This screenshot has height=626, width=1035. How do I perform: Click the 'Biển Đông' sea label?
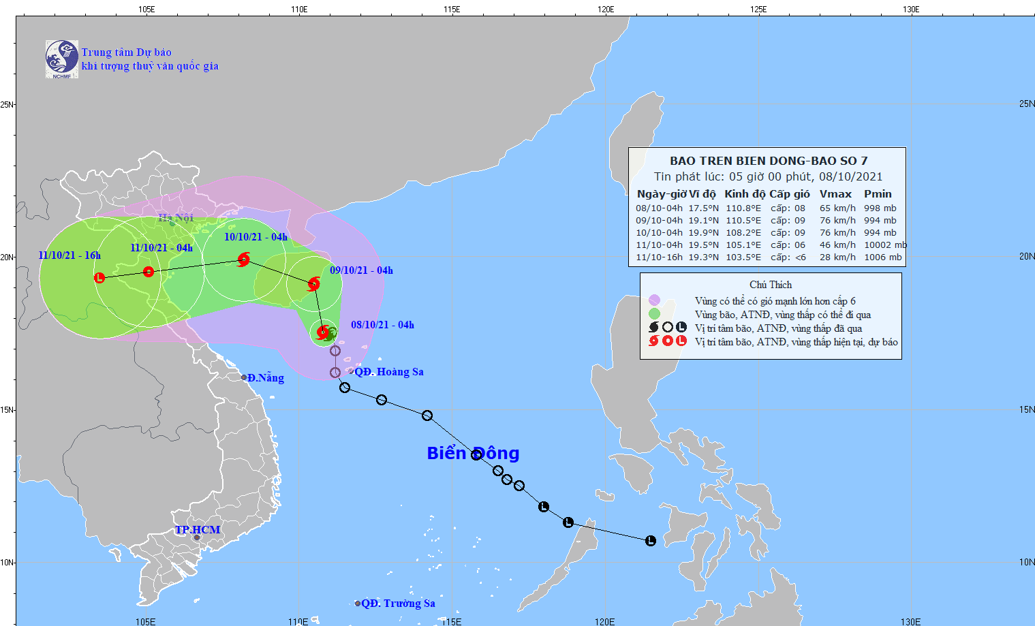(x=473, y=453)
